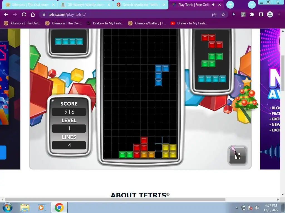Image resolution: width=285 pixels, height=213 pixels.
Task: Open a new tab with plus button
Action: [230, 5]
